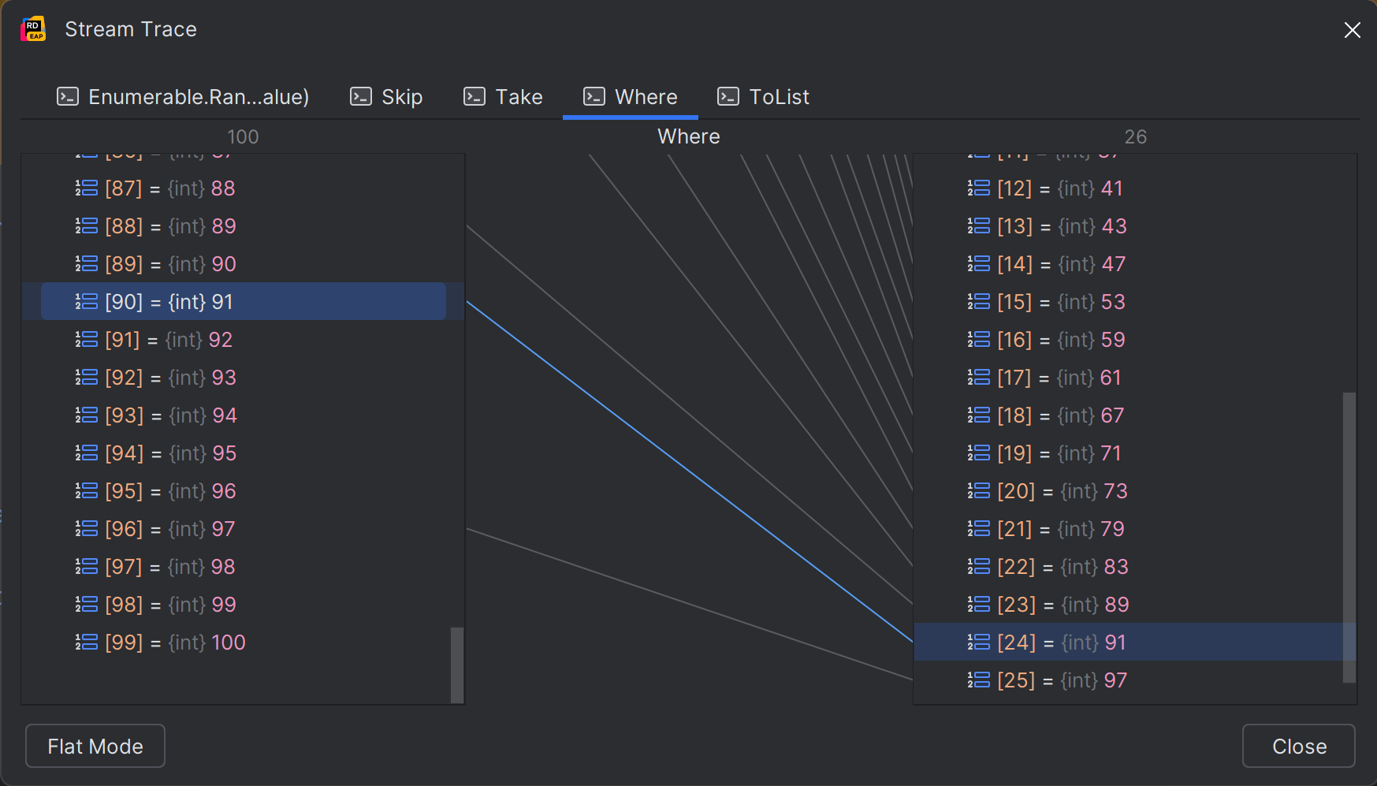Select input item [88] = 89
The width and height of the screenshot is (1377, 786).
pyautogui.click(x=170, y=226)
